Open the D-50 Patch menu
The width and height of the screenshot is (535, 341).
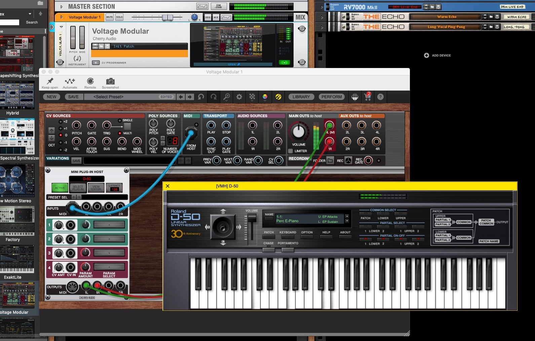click(269, 237)
